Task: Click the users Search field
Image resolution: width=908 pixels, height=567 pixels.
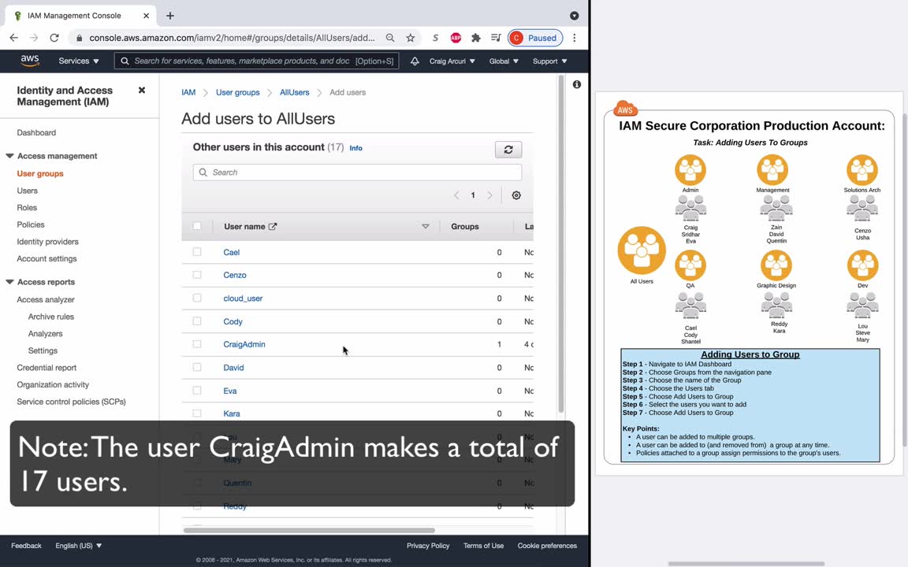Action: (357, 172)
